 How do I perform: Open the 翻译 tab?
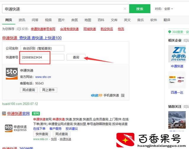point(167,20)
